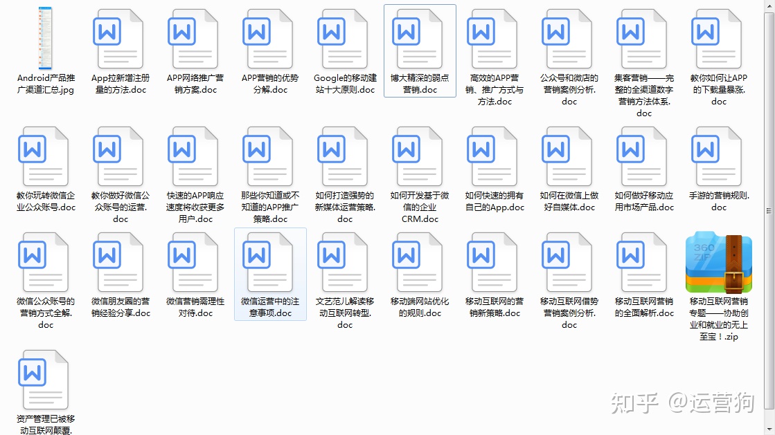Viewport: 775px width, 435px height.
Task: Open Google的移动建站十大原则.doc icon
Action: (x=343, y=39)
